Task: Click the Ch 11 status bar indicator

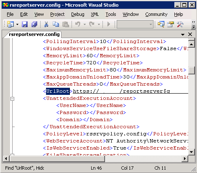Action: pos(160,168)
